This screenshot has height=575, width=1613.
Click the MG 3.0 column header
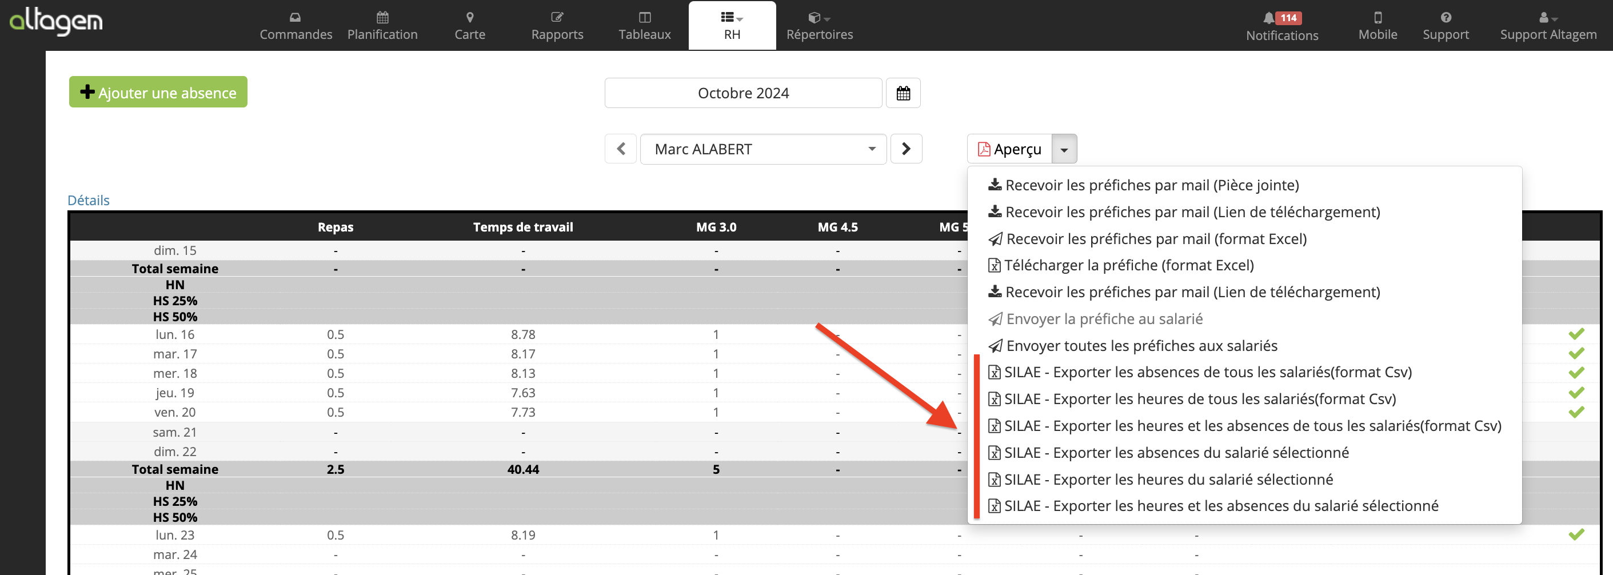pos(716,227)
